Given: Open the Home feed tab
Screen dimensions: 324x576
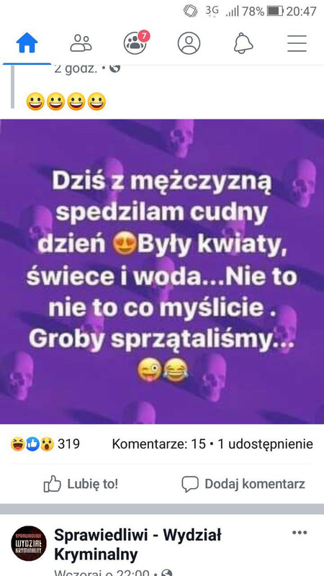Looking at the screenshot, I should (27, 43).
